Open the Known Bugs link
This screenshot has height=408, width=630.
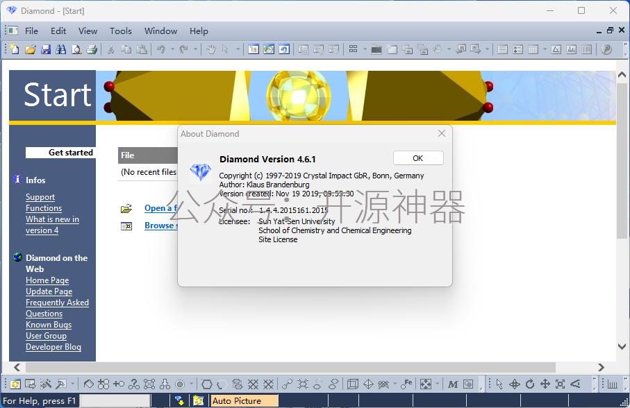(49, 325)
